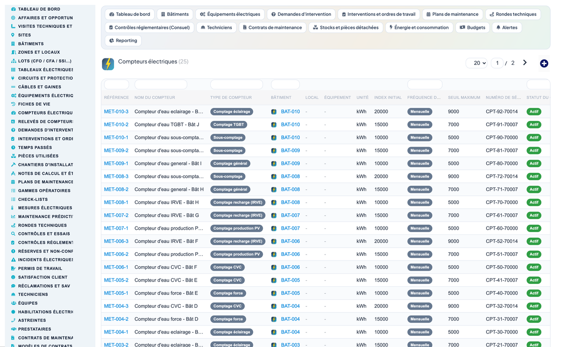Open the MET-006-3 reference link

[x=116, y=241]
